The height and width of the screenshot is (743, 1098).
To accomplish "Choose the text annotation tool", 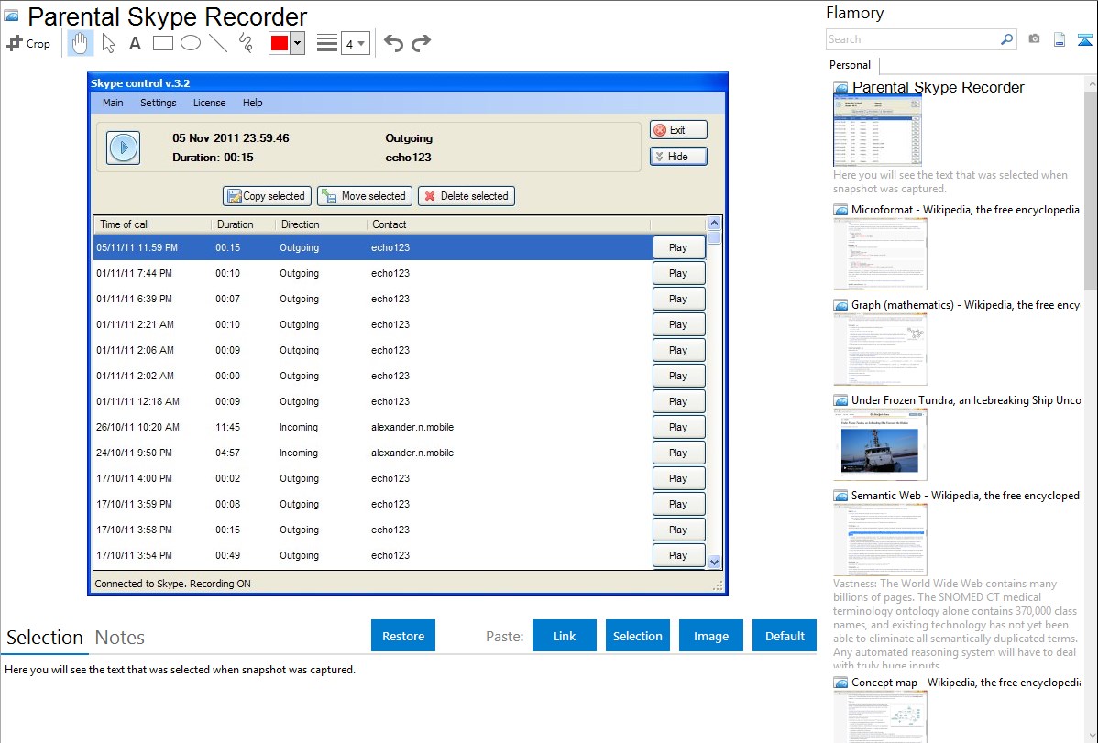I will [x=135, y=43].
